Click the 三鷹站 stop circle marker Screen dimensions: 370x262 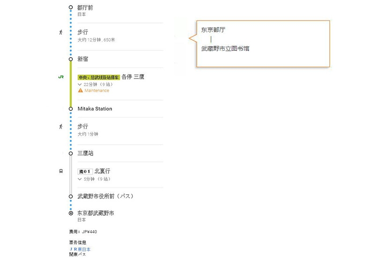coord(71,153)
